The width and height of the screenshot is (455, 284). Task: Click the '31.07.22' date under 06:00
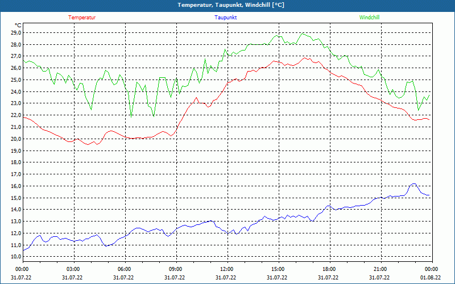123,277
